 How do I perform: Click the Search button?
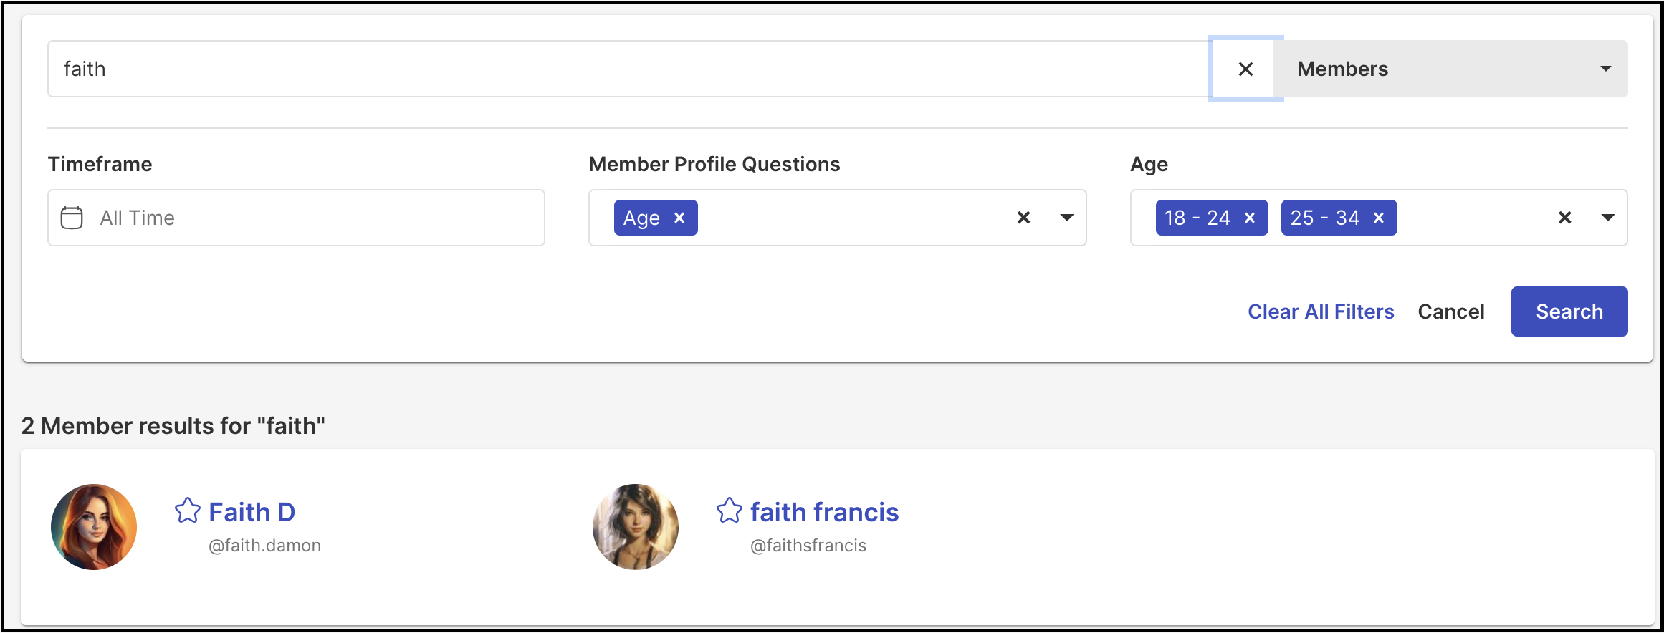pos(1569,311)
